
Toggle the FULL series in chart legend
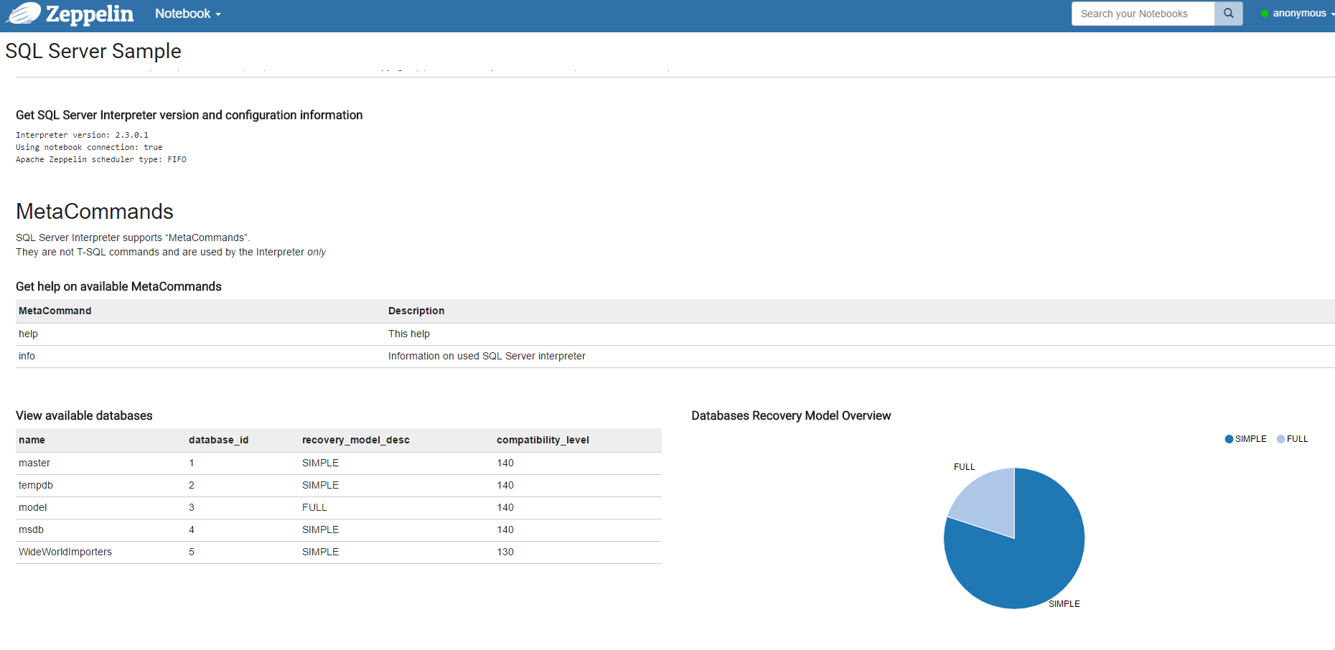1292,439
